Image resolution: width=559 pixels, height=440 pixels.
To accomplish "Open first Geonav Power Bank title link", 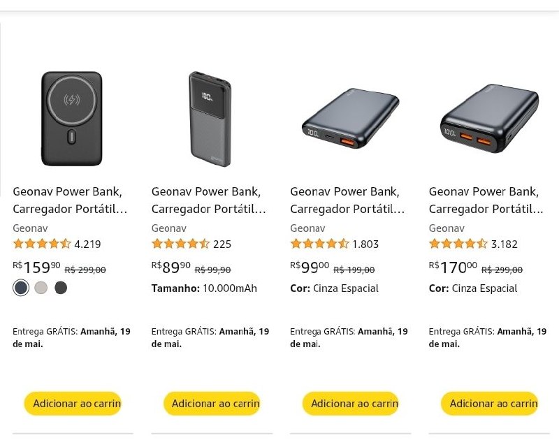I will click(x=70, y=200).
